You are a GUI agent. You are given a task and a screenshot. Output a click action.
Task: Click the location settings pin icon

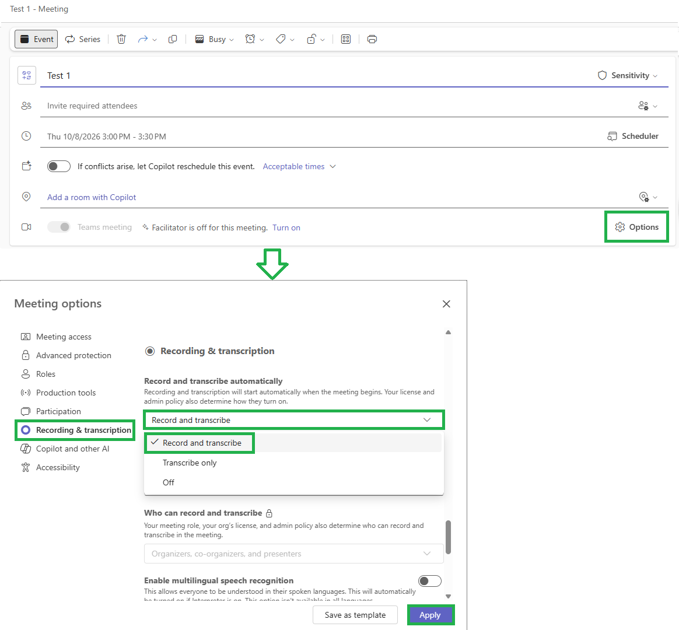click(x=644, y=197)
